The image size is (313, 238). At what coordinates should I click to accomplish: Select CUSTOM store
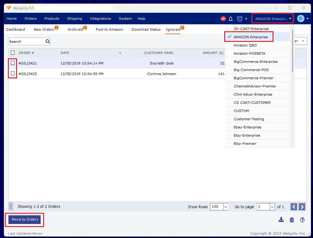[257, 110]
